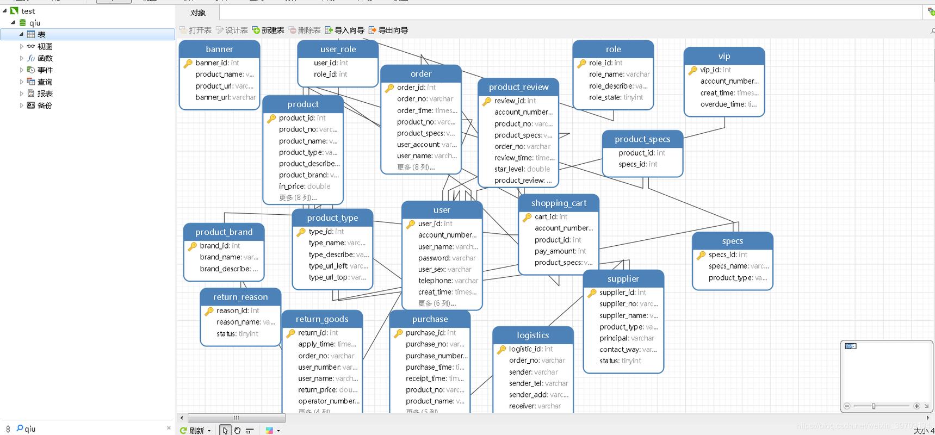Click the 备份 backup icon
Viewport: 935px width, 435px height.
[x=31, y=105]
